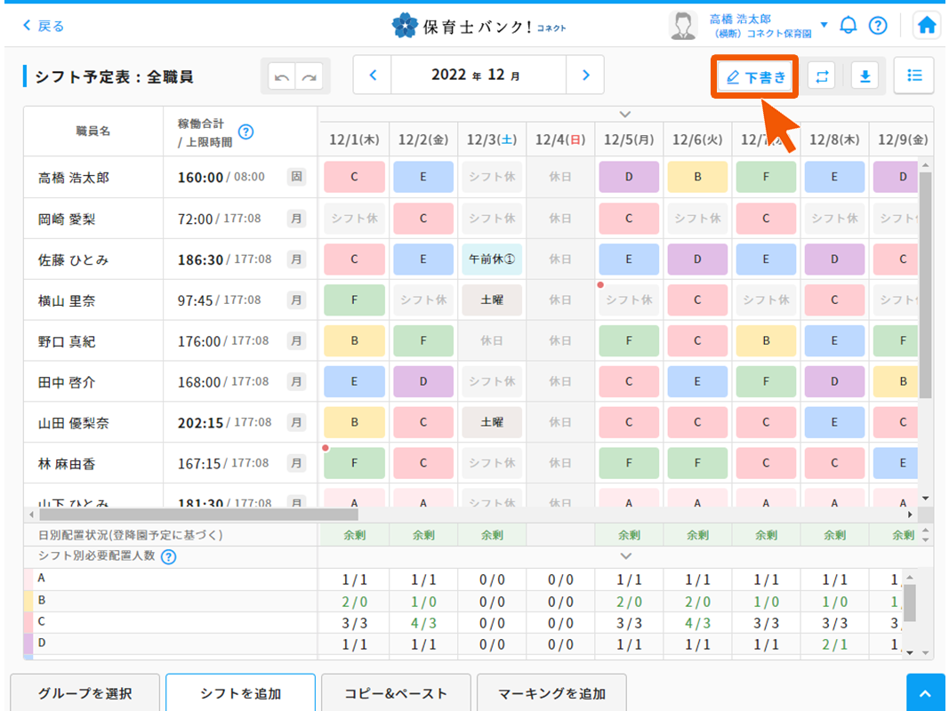
Task: Click the home icon button
Action: click(927, 25)
